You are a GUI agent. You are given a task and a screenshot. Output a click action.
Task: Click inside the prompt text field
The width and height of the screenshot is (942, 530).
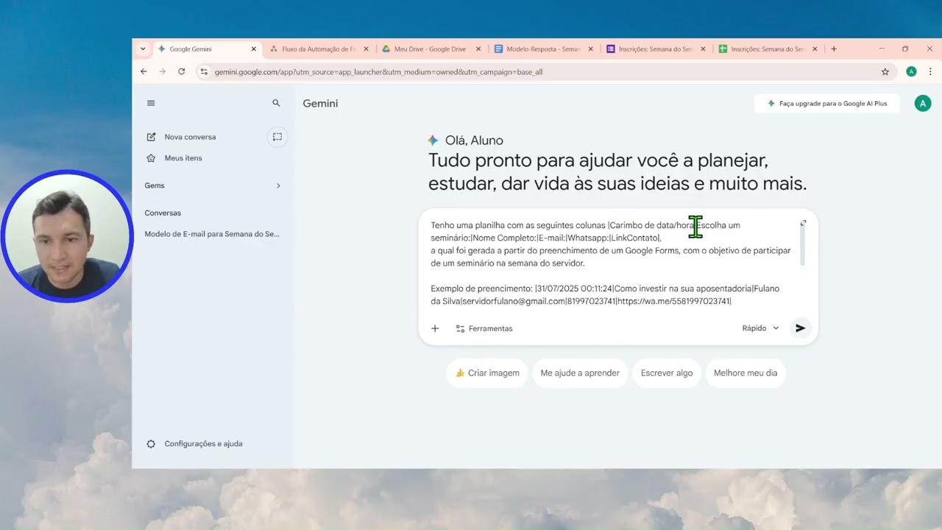tap(611, 263)
